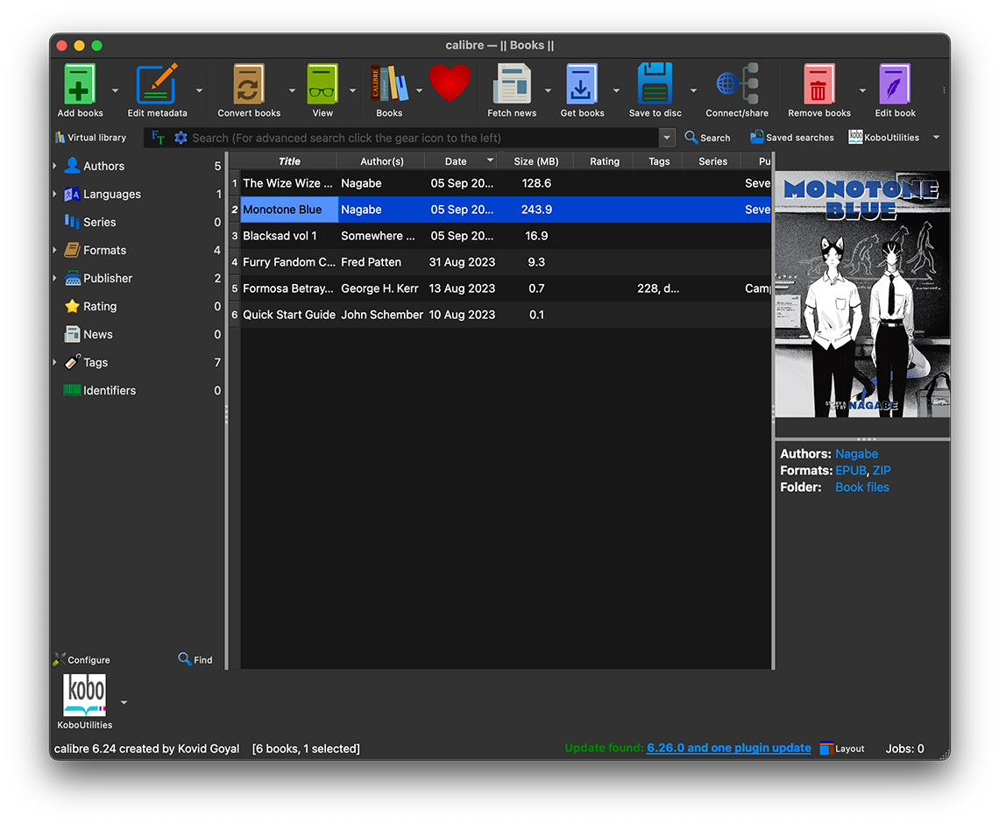Sort by Size (MB) column header
999x825 pixels.
coord(535,161)
